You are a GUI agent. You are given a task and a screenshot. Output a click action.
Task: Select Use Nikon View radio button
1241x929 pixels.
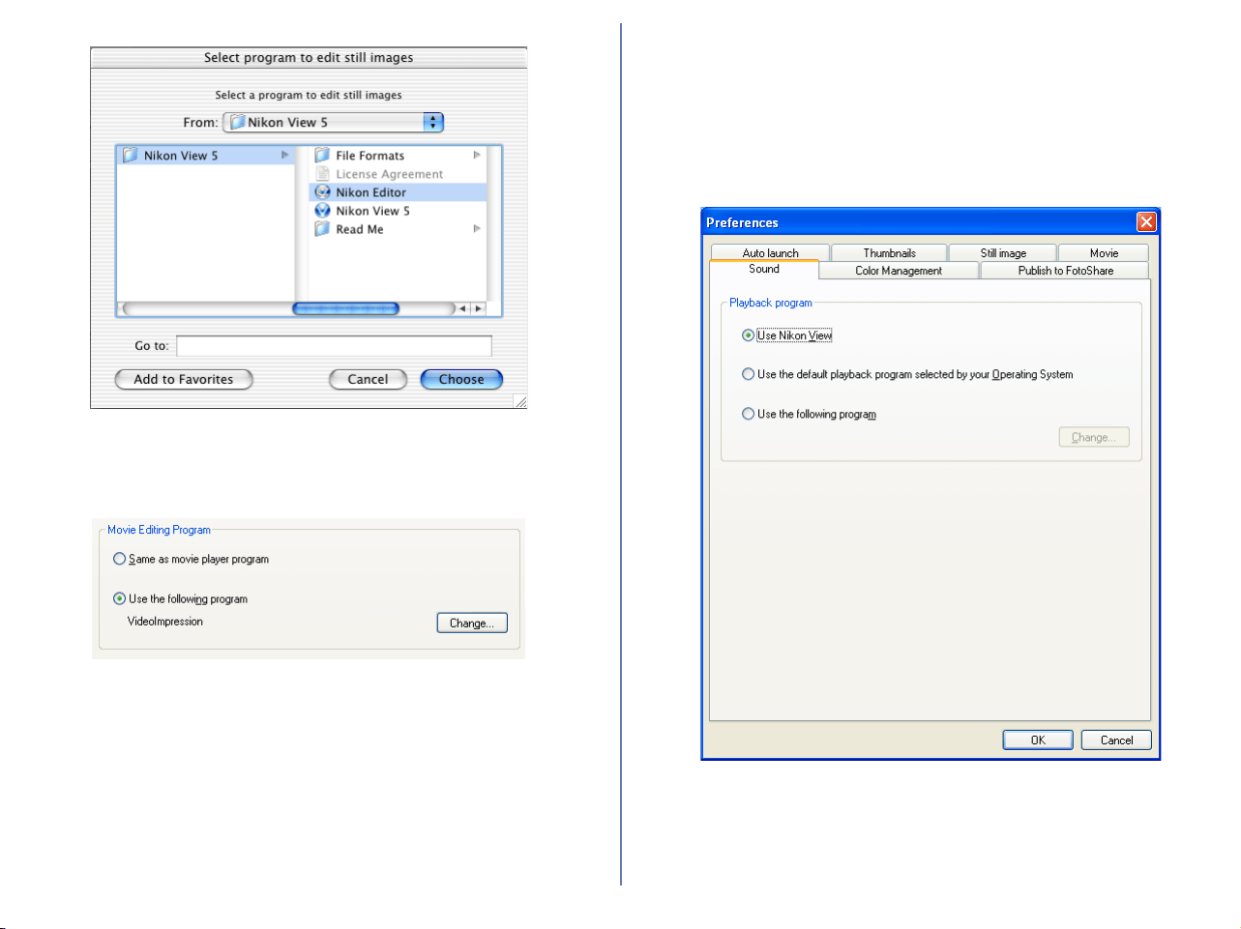748,335
